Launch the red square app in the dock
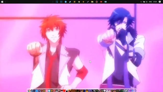The height and width of the screenshot is (92, 163). pos(54,91)
